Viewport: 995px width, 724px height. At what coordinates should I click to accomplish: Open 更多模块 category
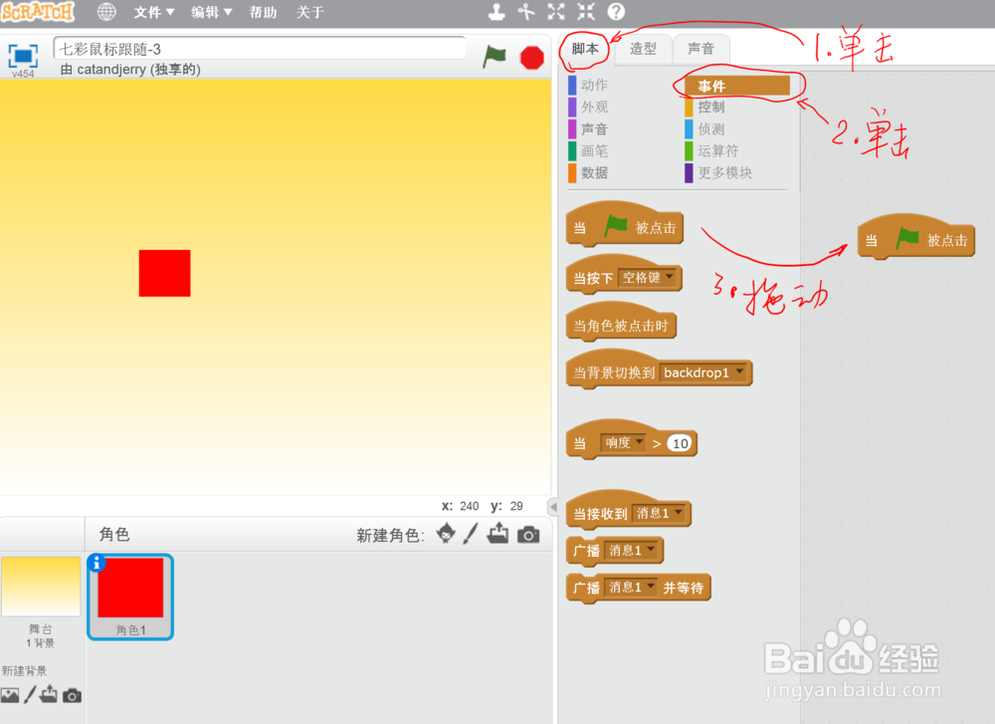coord(723,172)
